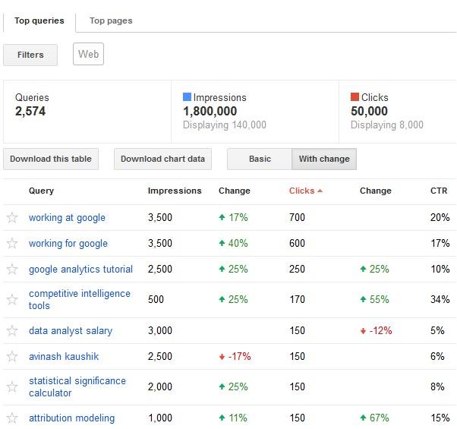
Task: Star the 'working at google' query
Action: tap(12, 218)
